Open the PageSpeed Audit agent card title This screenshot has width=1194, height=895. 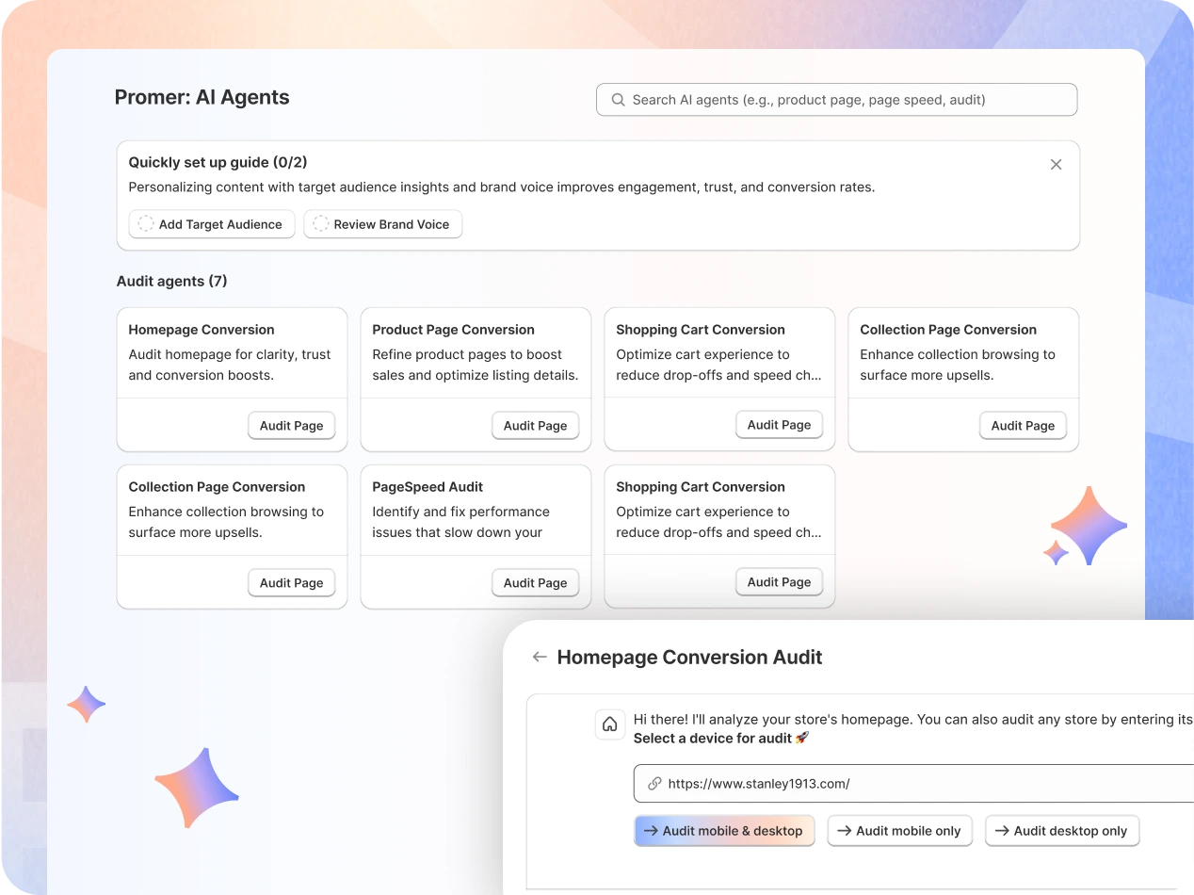[428, 487]
